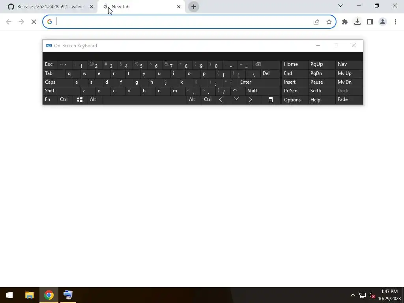Viewport: 404px width, 303px height.
Task: Tap the Windows logo key on keyboard
Action: (x=80, y=100)
